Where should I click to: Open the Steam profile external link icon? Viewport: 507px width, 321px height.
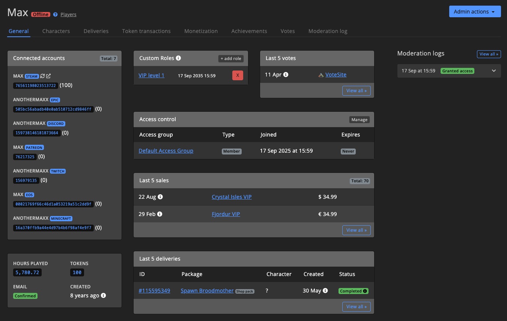click(x=48, y=76)
